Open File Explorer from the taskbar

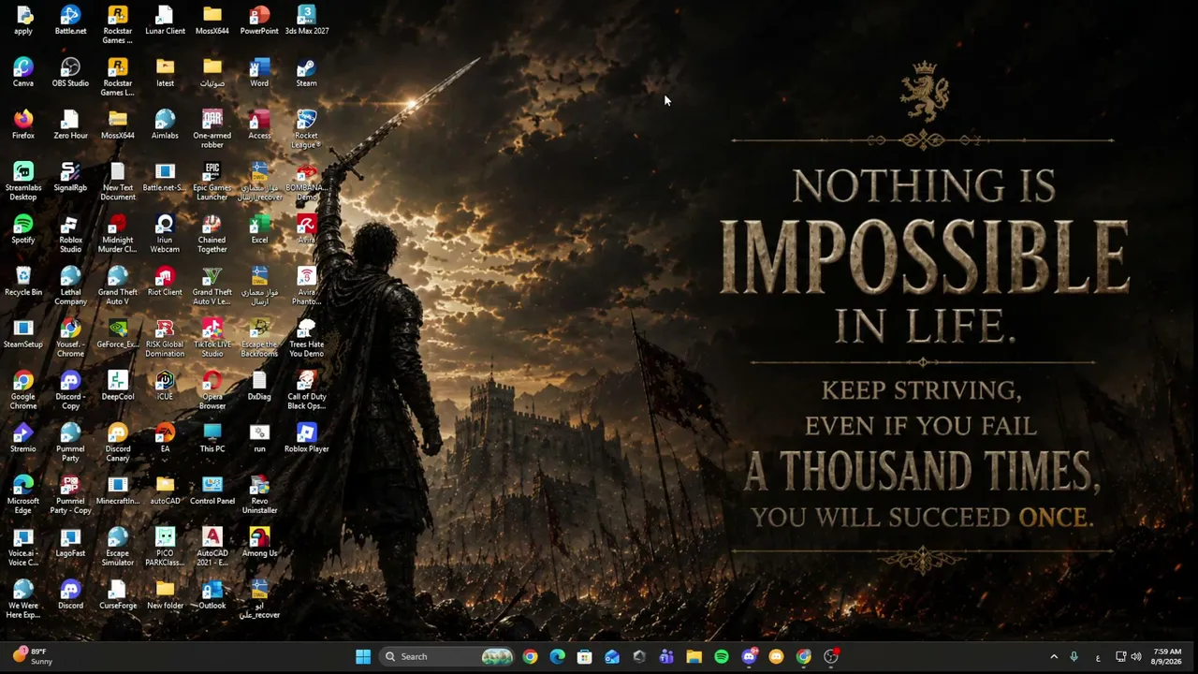click(694, 656)
